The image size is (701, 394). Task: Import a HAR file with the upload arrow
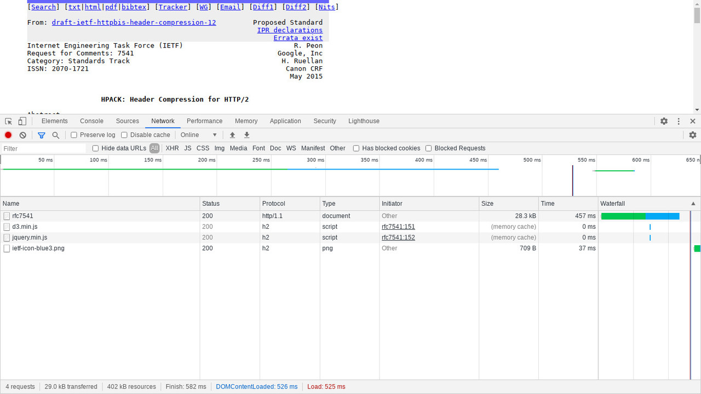[x=232, y=135]
